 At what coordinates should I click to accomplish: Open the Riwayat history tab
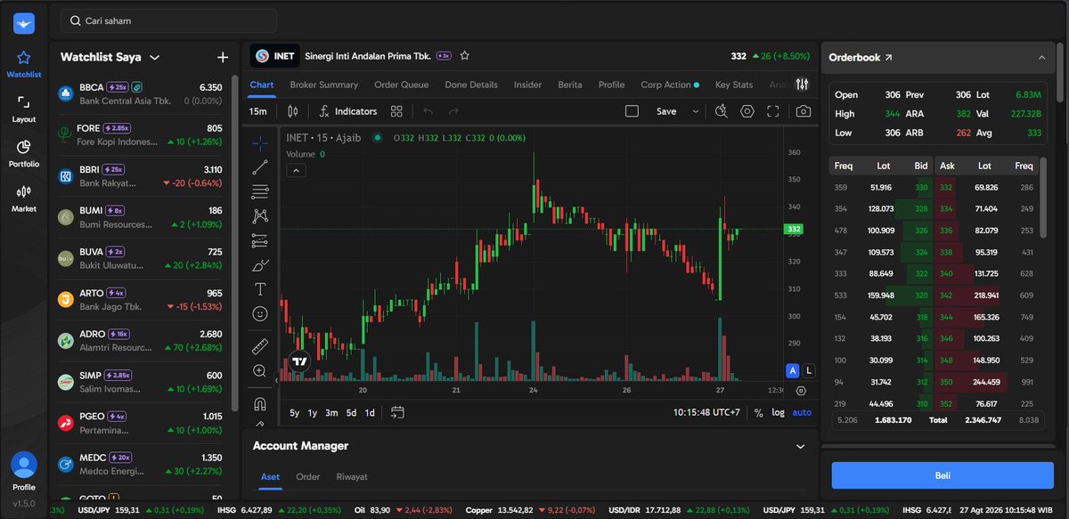352,476
